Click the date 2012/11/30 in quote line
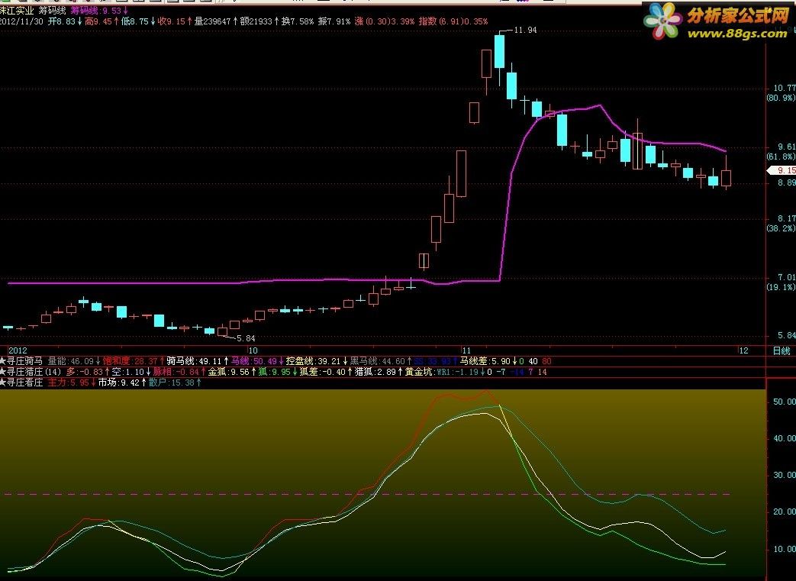 click(21, 21)
